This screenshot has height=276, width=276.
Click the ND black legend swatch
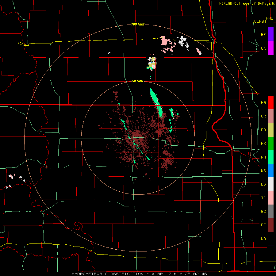[x=271, y=239]
